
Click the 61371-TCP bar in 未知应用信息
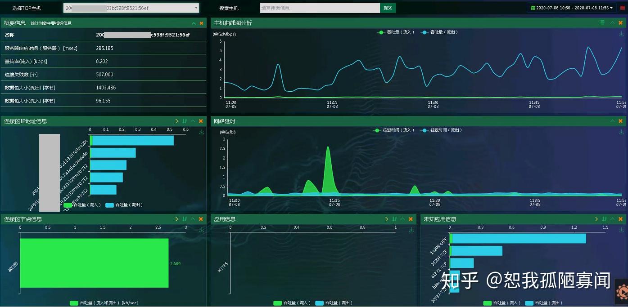point(462,263)
